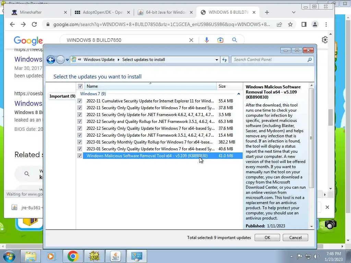Viewport: 351px width, 263px height.
Task: Uncheck the 3.5 MB .NET Framework update
Action: point(80,115)
